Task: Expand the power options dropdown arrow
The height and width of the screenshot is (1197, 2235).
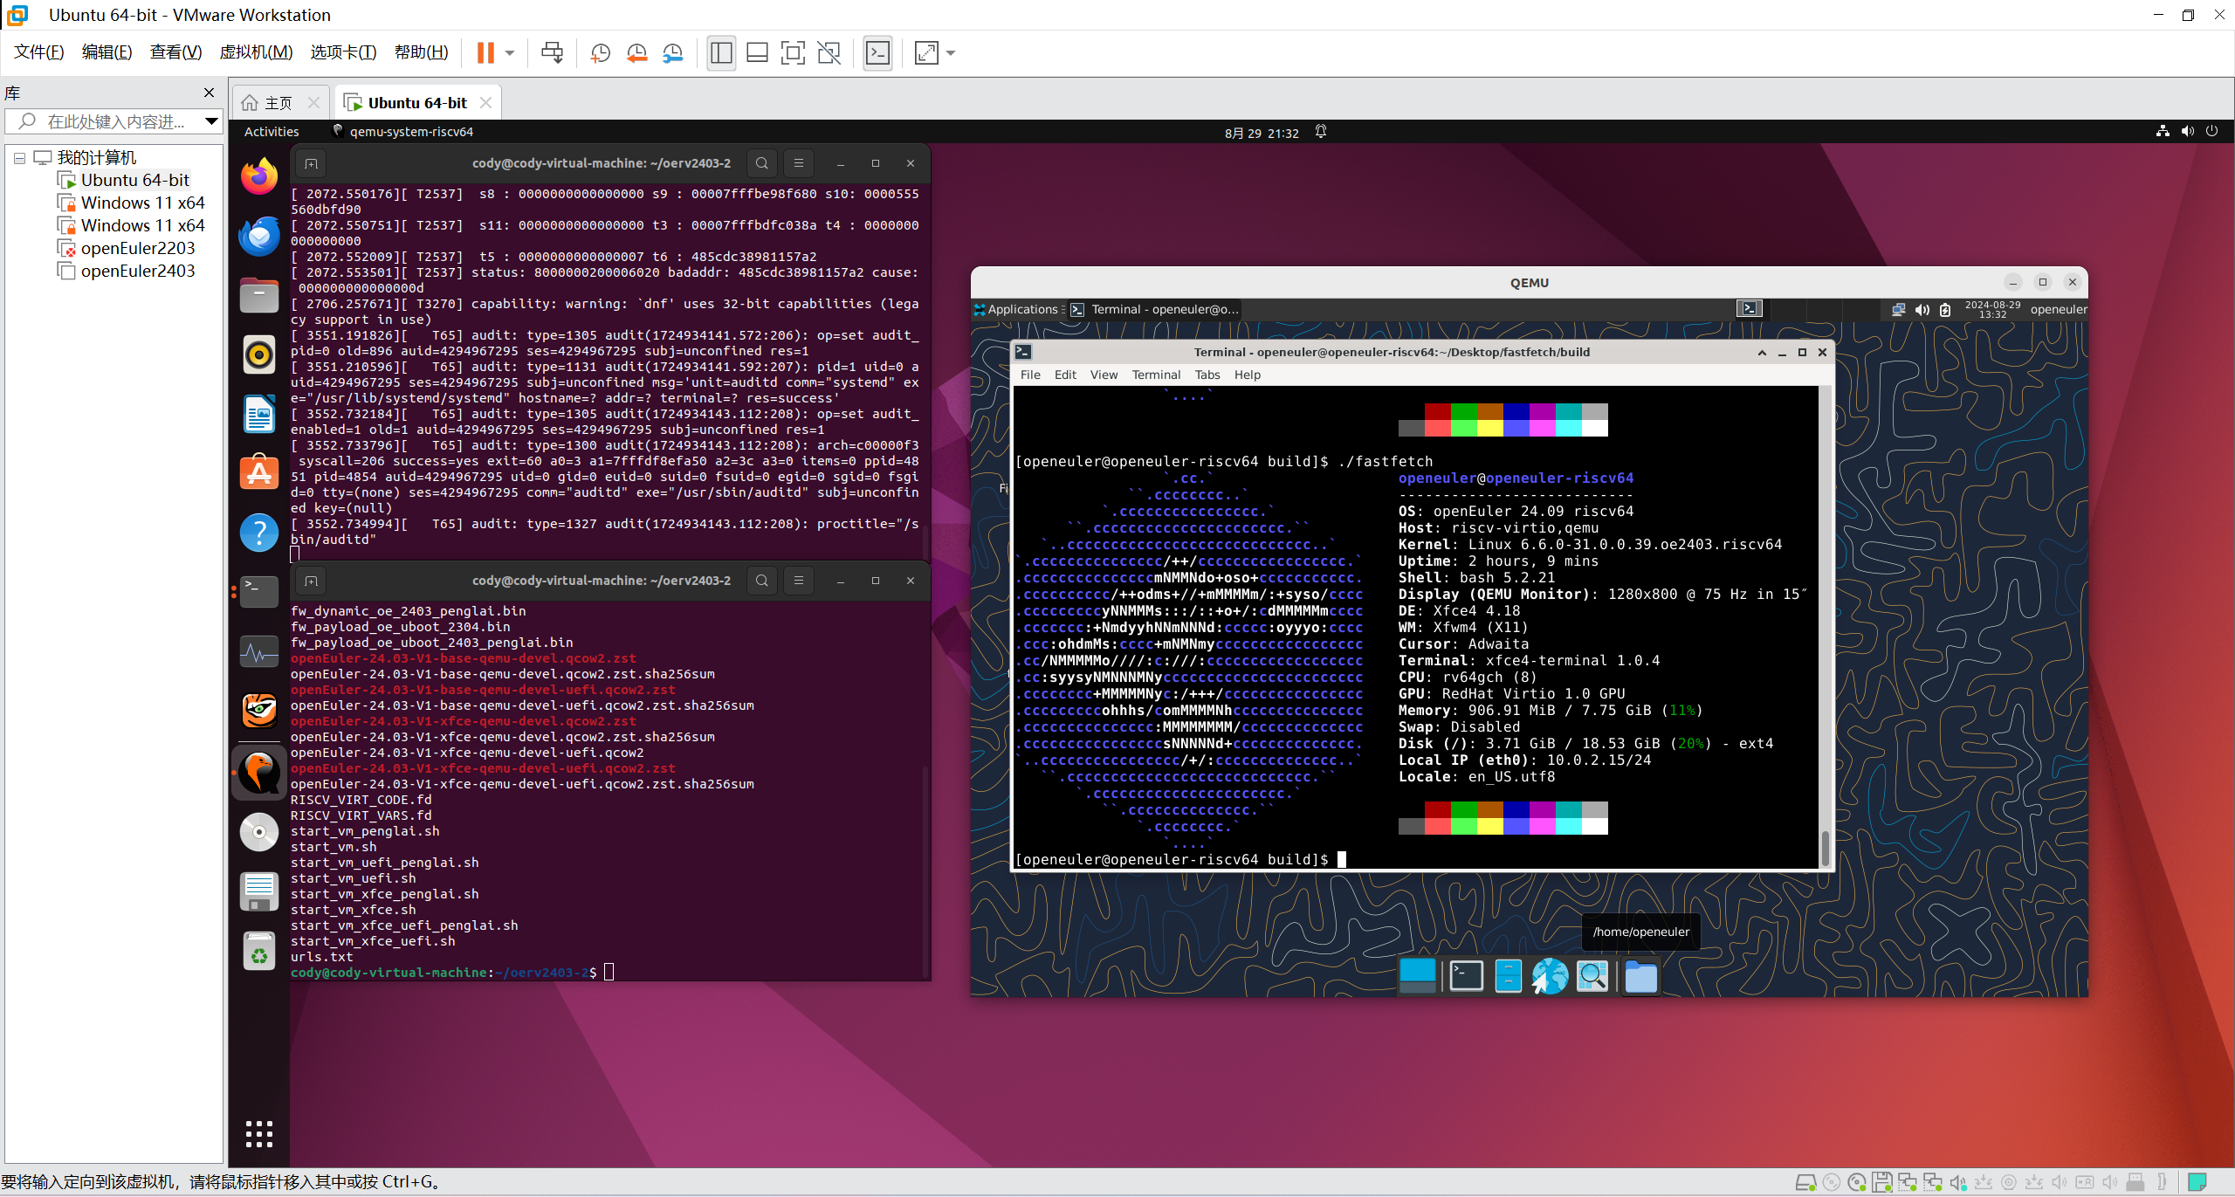Action: point(511,53)
